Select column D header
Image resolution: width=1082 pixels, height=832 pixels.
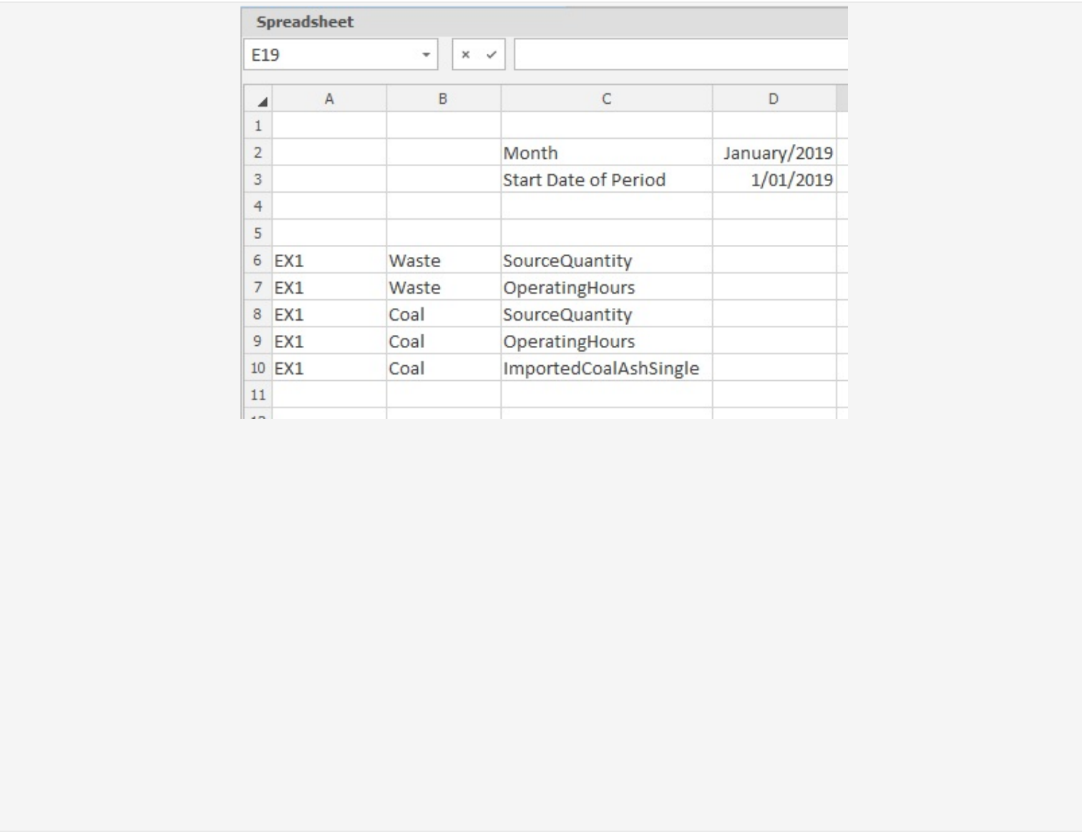coord(774,99)
